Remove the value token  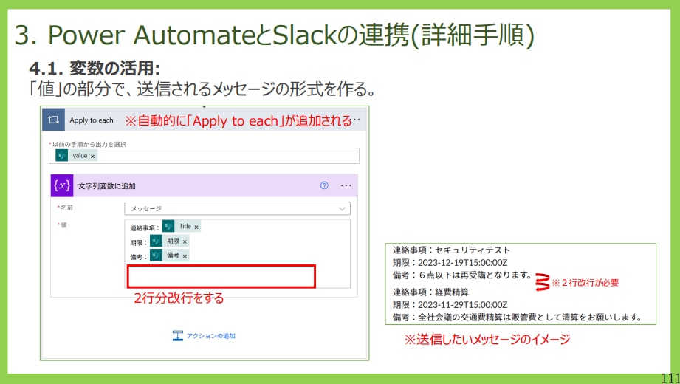93,157
